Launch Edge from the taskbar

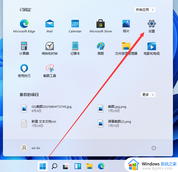click(101, 166)
